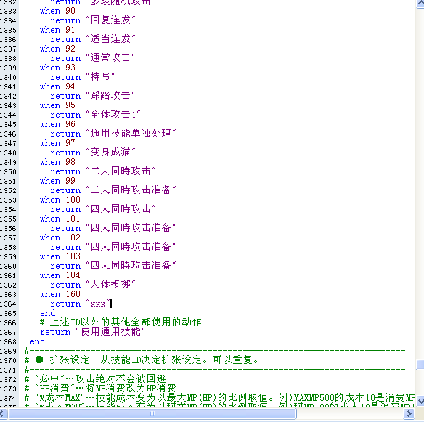This screenshot has height=422, width=424.
Task: Click the vertical scrollbar up arrow
Action: (x=420, y=4)
